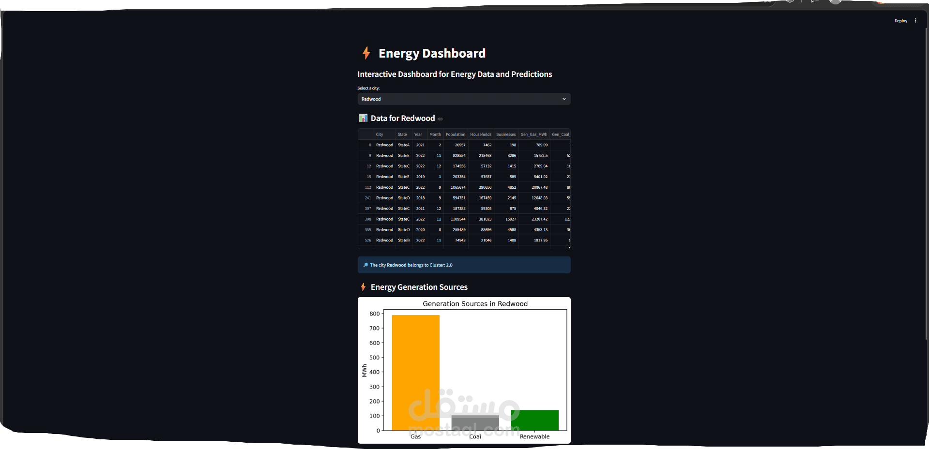Click the Energy Generation Sources heading
Image resolution: width=929 pixels, height=449 pixels.
[x=419, y=287]
